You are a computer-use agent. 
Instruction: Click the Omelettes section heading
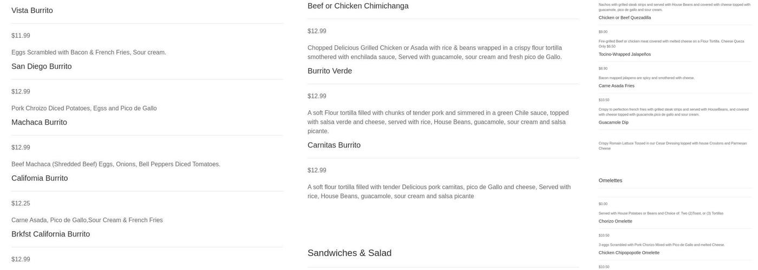pyautogui.click(x=610, y=180)
